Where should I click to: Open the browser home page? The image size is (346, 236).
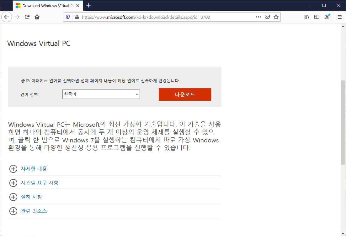click(x=37, y=17)
